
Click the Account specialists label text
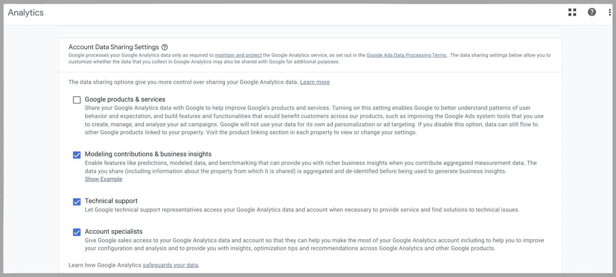coord(114,232)
